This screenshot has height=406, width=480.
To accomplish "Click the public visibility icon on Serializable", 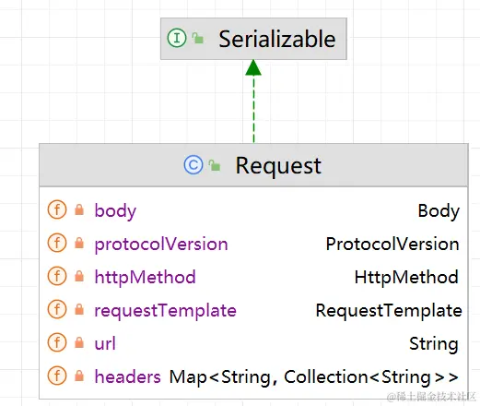I will [198, 38].
